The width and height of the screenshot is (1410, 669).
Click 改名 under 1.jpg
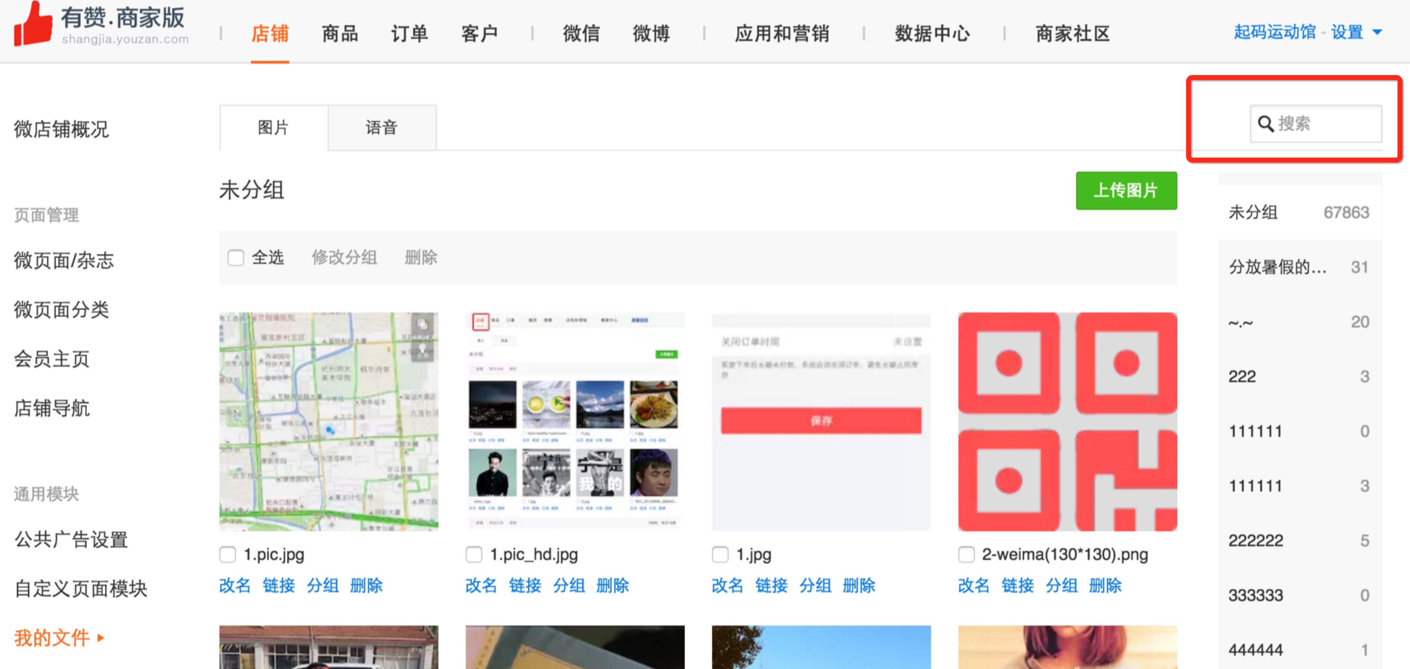click(x=728, y=586)
